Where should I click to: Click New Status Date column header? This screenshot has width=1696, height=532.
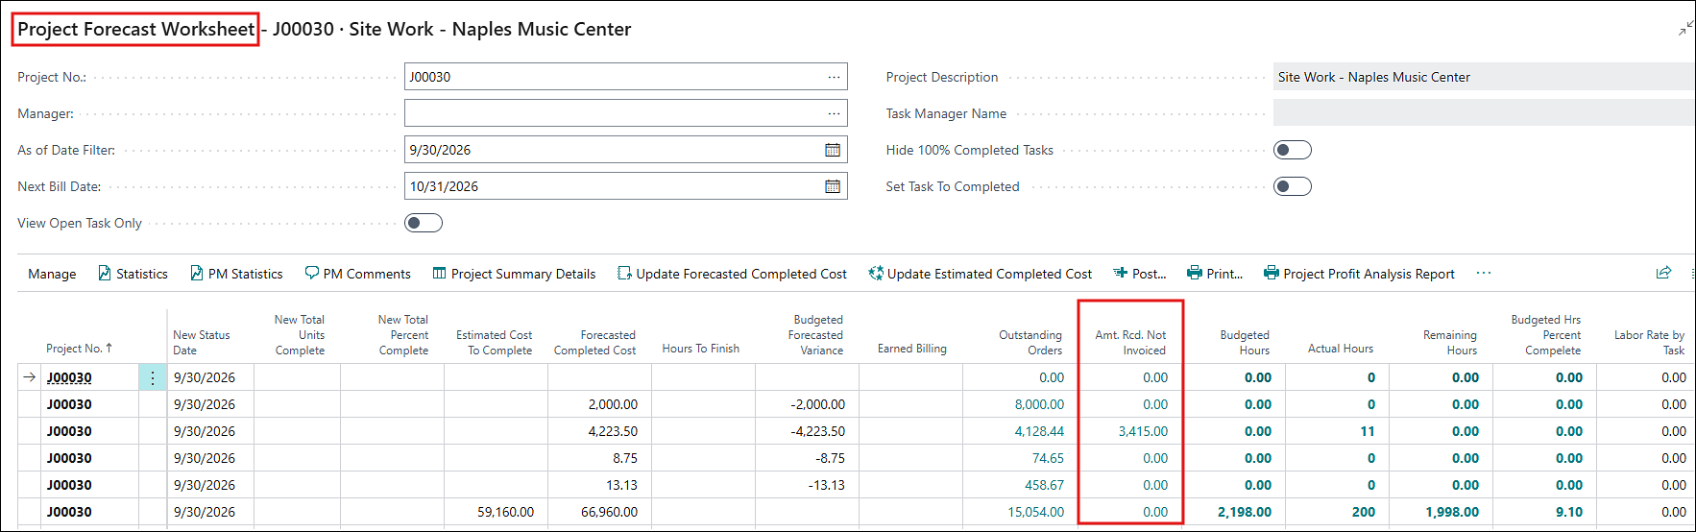point(202,343)
